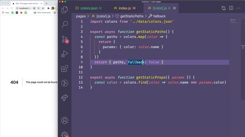Close the [color].js editor tab
The width and height of the screenshot is (245, 137).
[x=175, y=8]
